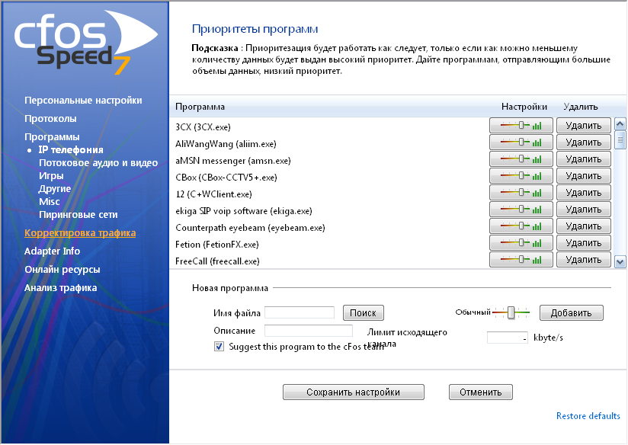
Task: Open Adapter Info in the sidebar
Action: tap(52, 251)
